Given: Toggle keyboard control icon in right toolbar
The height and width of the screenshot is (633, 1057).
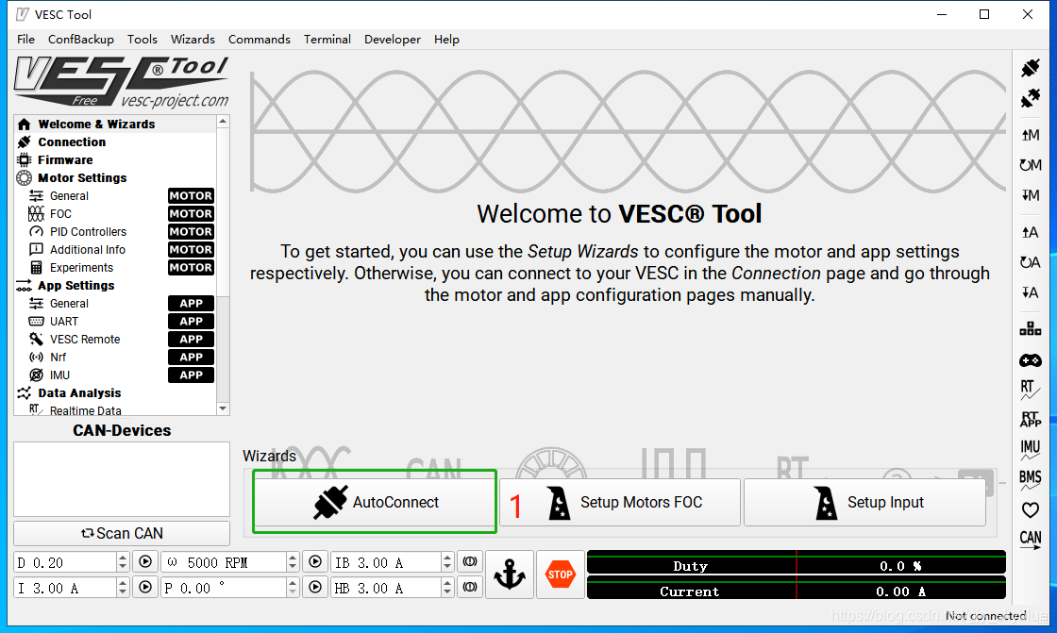Looking at the screenshot, I should click(1030, 329).
